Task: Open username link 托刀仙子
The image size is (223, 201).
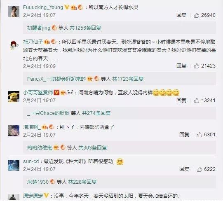Action: [x=33, y=42]
